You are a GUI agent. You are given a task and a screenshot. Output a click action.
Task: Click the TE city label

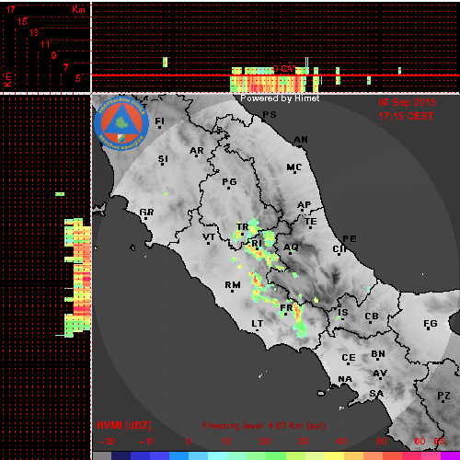(311, 221)
